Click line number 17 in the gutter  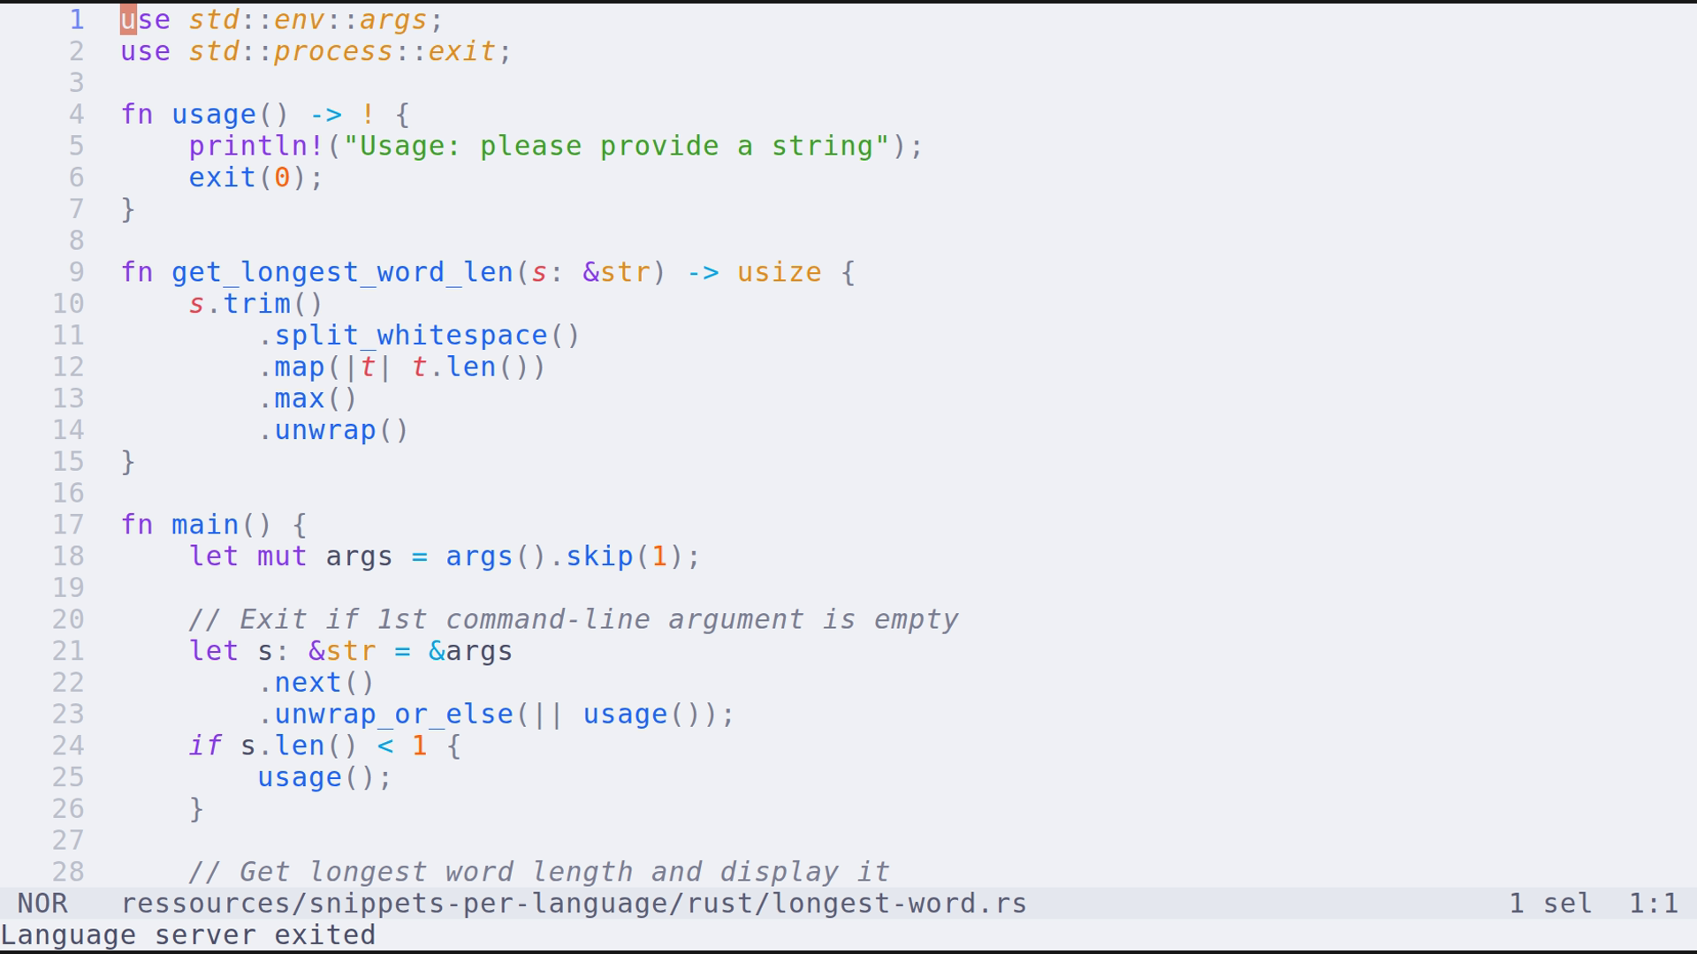click(68, 525)
